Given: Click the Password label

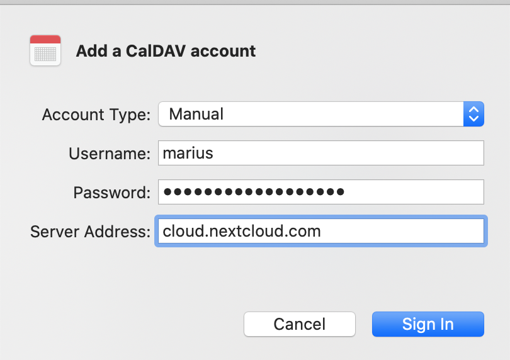Looking at the screenshot, I should (112, 193).
